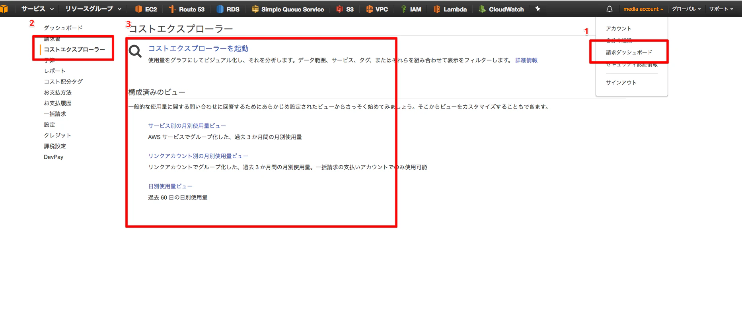Click the magnifier icon for Cost Explorer
Screen dimensions: 742x312
pyautogui.click(x=135, y=51)
